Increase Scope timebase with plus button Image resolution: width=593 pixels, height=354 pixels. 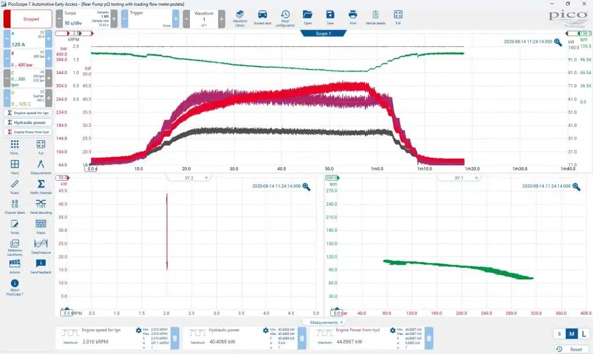tap(114, 19)
